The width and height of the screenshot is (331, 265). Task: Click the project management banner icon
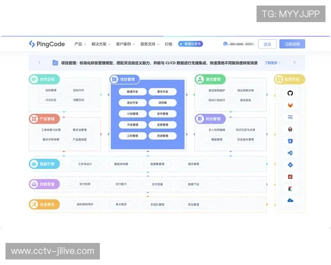coord(55,63)
